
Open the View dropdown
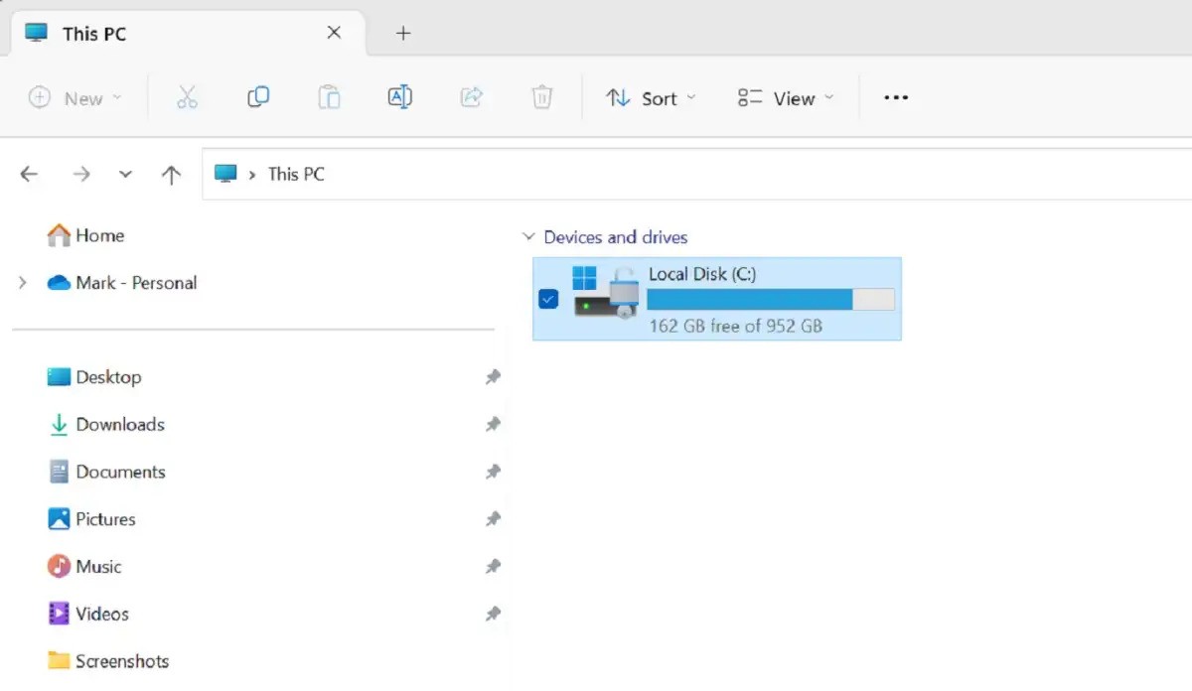(785, 97)
